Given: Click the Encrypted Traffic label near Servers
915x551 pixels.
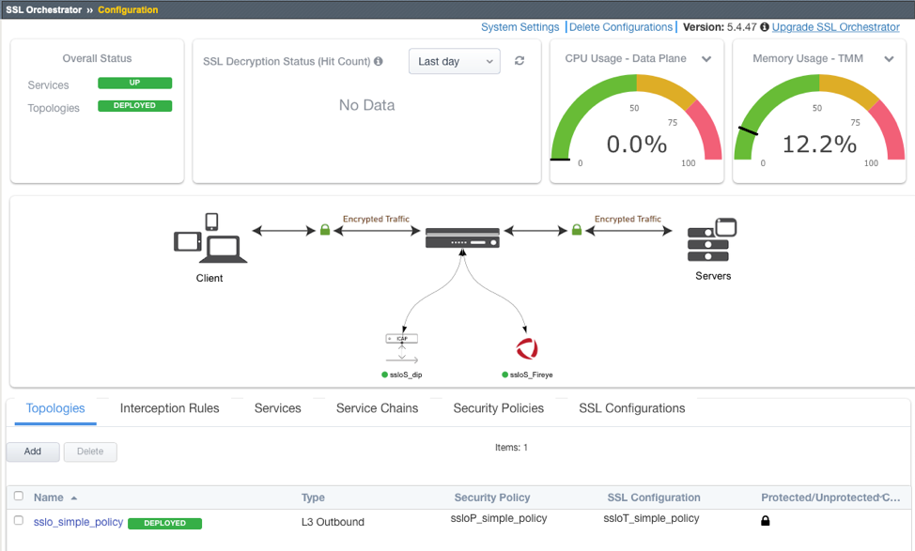Looking at the screenshot, I should pyautogui.click(x=628, y=219).
